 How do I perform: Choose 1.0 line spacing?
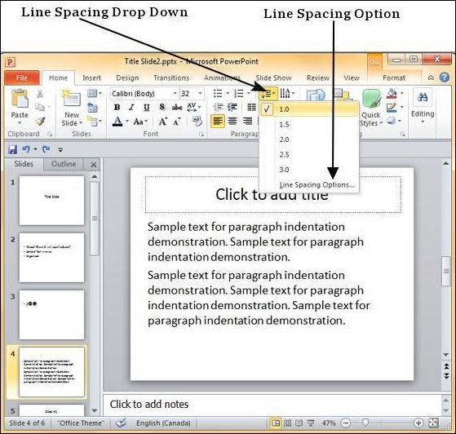(309, 109)
